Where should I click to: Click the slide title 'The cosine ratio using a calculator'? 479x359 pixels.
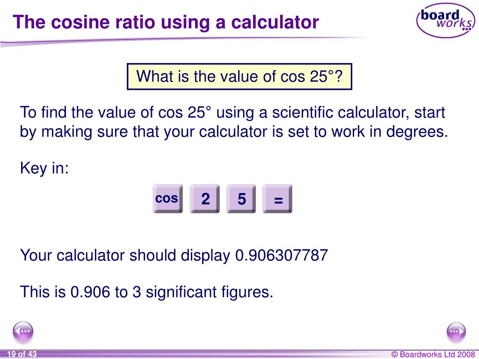(166, 22)
